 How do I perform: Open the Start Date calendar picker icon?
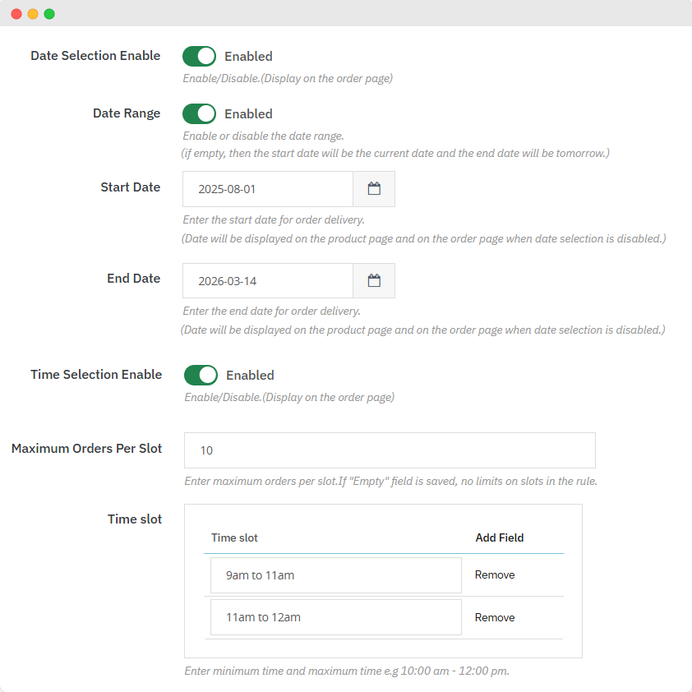(x=374, y=189)
